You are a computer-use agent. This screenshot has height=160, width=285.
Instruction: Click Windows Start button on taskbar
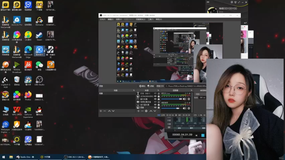tap(4, 157)
